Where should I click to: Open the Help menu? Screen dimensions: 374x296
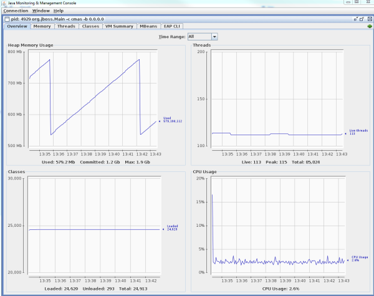pos(59,11)
